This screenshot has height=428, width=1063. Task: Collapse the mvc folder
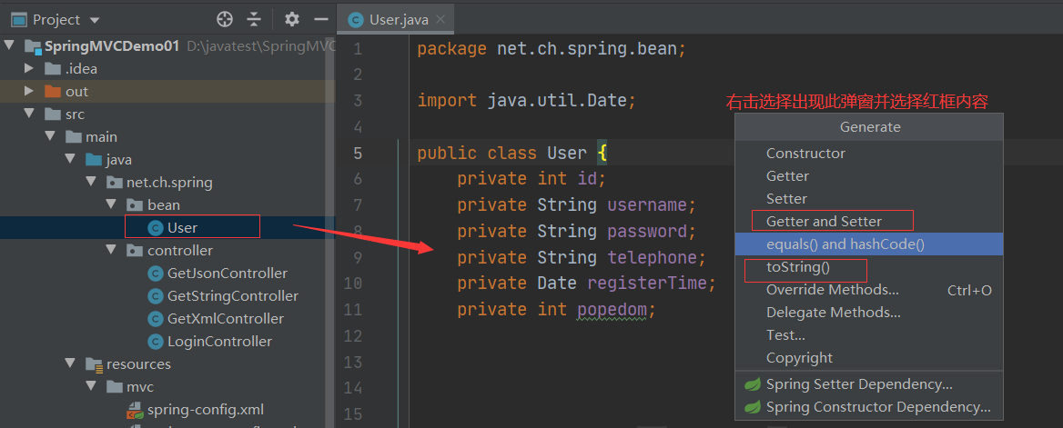(91, 387)
